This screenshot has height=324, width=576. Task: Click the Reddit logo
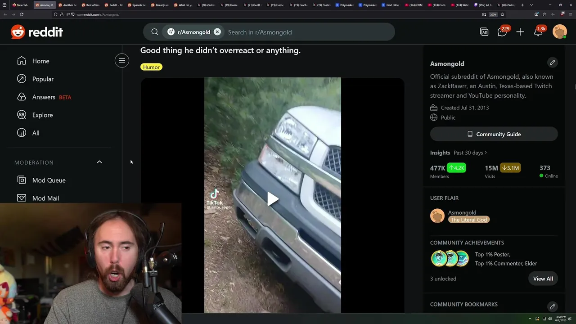(x=37, y=32)
